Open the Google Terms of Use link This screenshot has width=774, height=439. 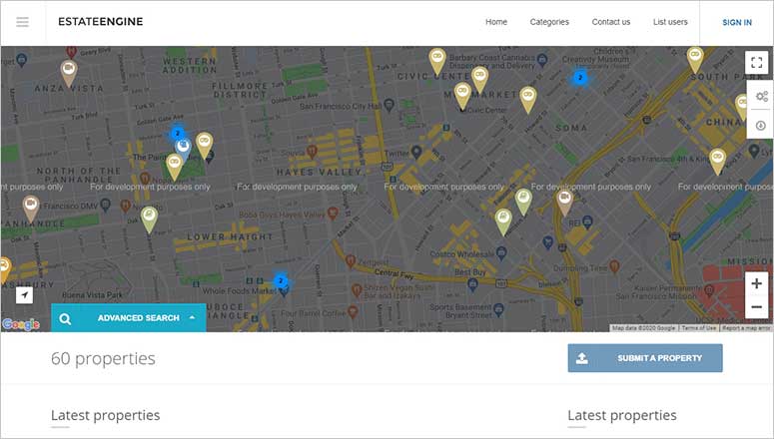(698, 328)
